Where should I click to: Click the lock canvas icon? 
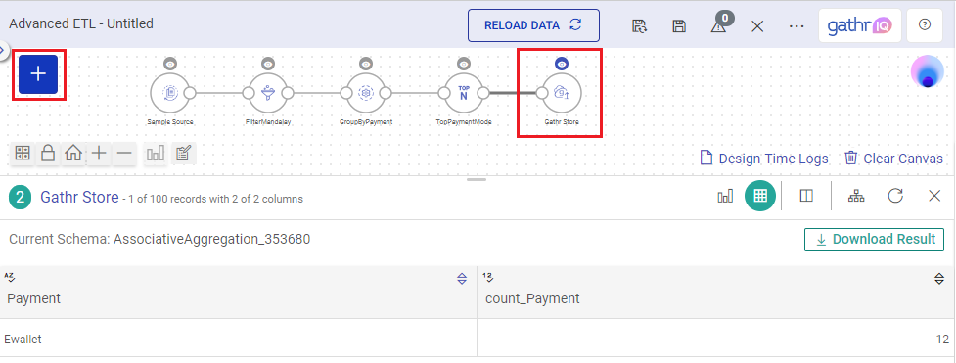click(48, 154)
